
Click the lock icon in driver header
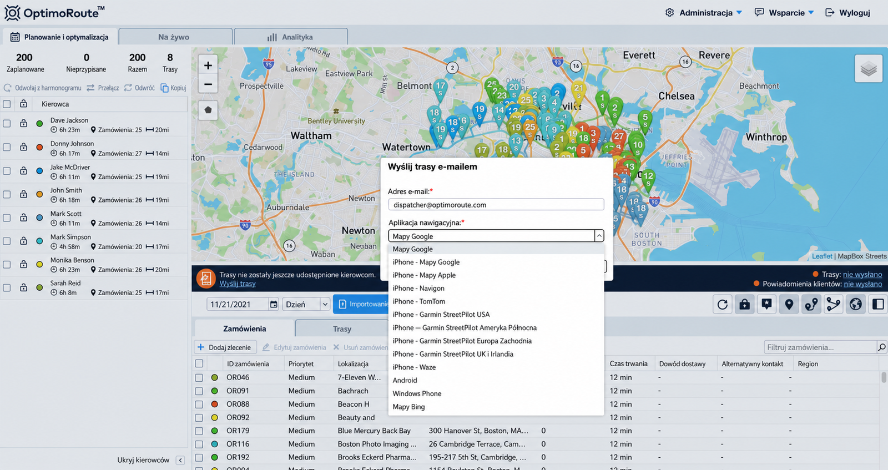(24, 104)
